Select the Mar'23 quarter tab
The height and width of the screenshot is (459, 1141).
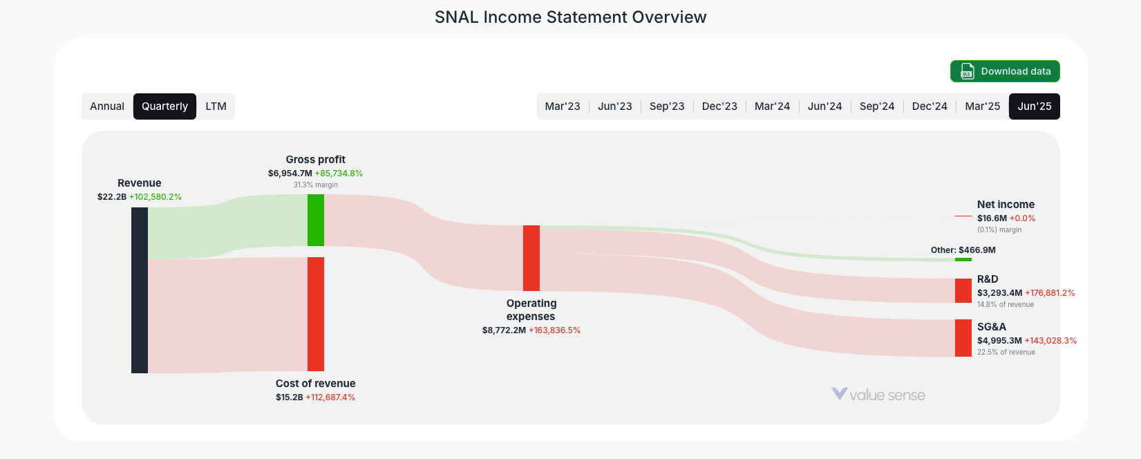pos(563,106)
